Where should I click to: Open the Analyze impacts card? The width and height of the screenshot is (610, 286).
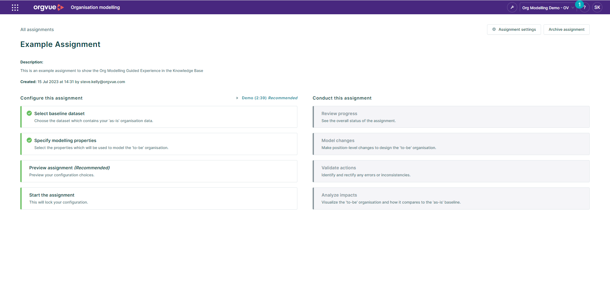pos(451,198)
